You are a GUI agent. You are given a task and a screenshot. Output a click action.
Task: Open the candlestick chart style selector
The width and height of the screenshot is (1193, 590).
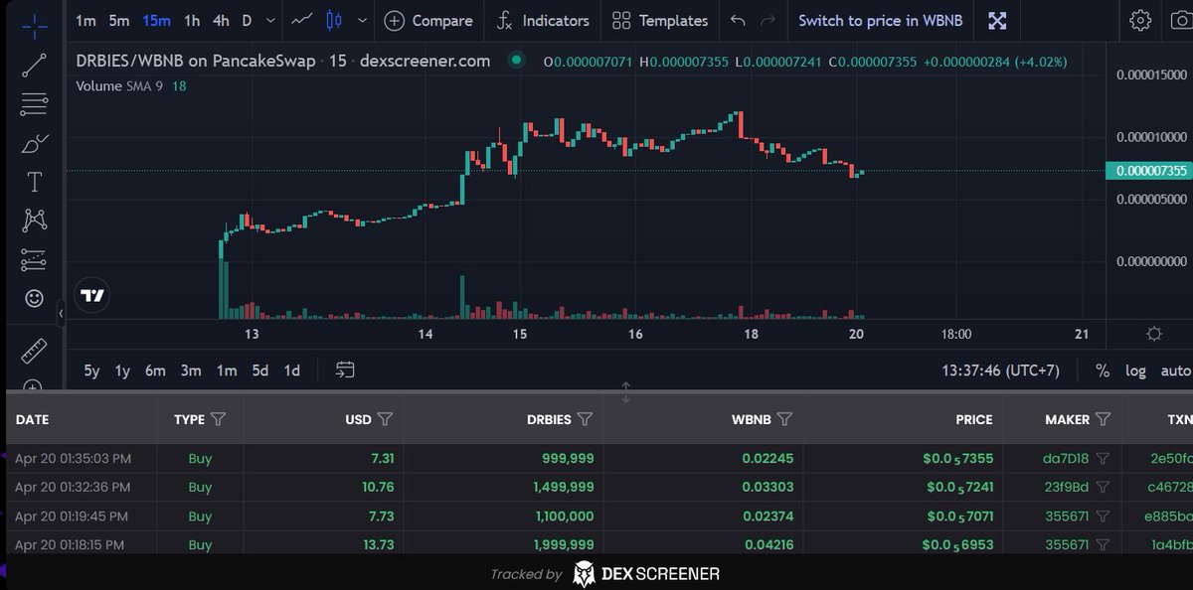tap(334, 20)
